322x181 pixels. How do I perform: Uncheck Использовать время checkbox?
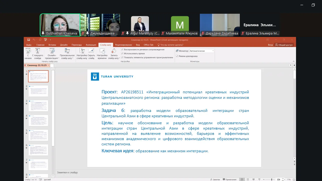point(122,53)
